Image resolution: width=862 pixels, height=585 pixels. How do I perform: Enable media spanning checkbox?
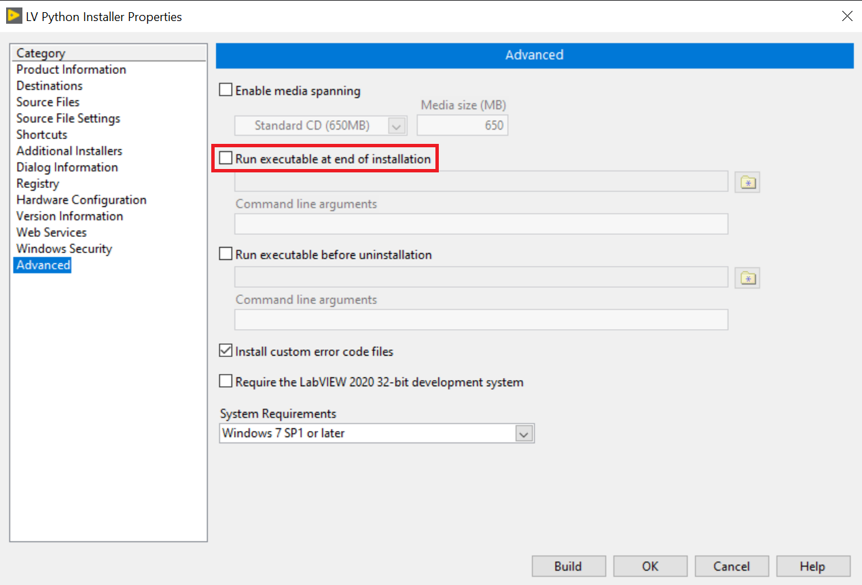pyautogui.click(x=226, y=90)
